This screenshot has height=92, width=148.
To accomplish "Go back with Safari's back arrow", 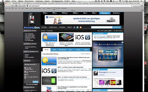I will (x=7, y=6).
